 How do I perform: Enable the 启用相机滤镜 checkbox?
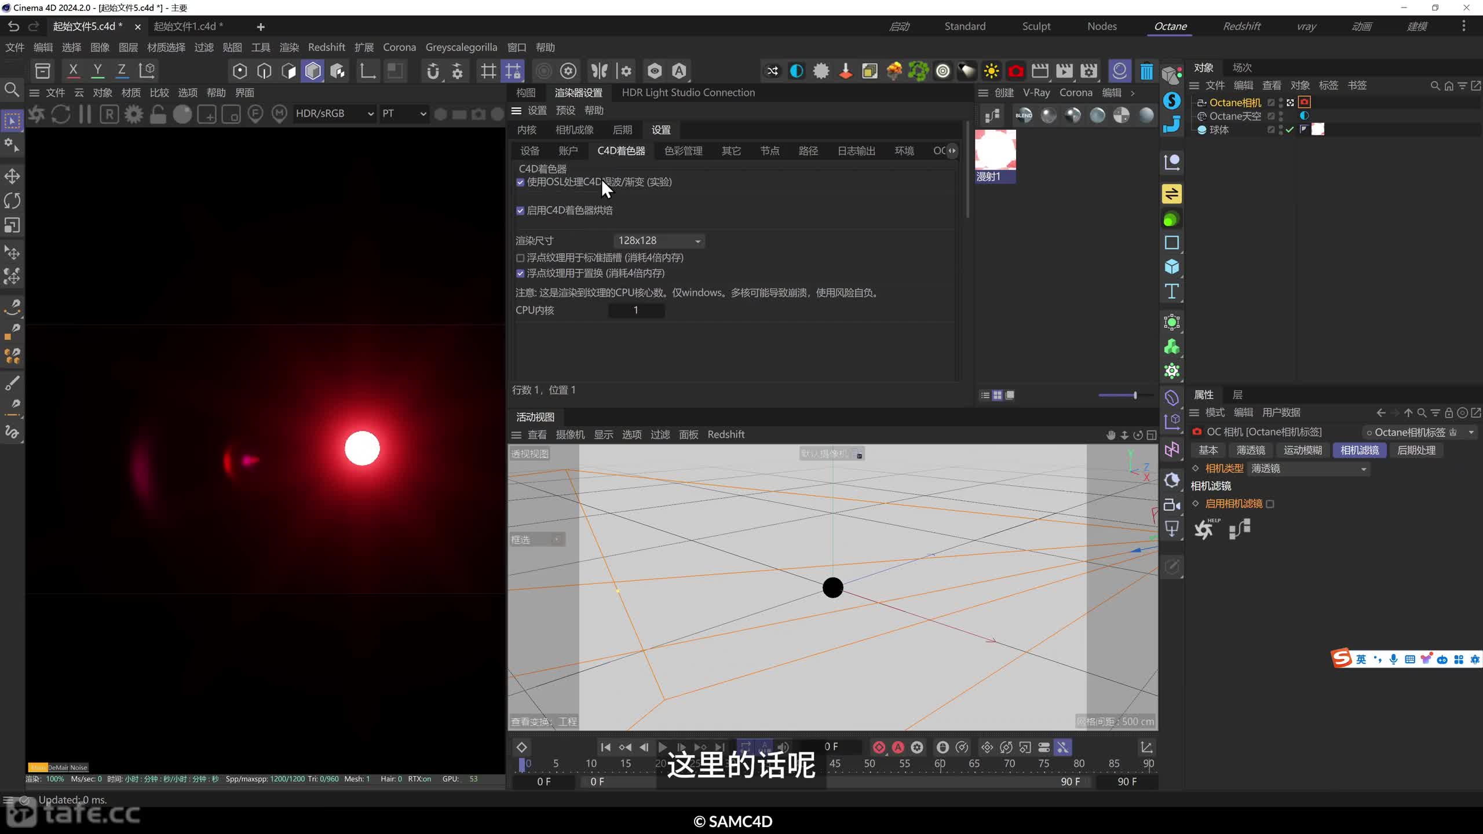point(1270,504)
